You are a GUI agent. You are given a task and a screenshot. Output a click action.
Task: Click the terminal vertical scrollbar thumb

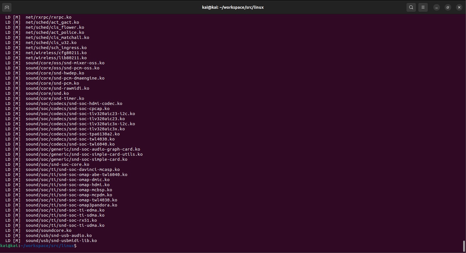[x=464, y=246]
